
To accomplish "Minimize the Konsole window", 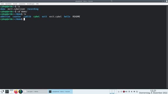I will pyautogui.click(x=162, y=1).
